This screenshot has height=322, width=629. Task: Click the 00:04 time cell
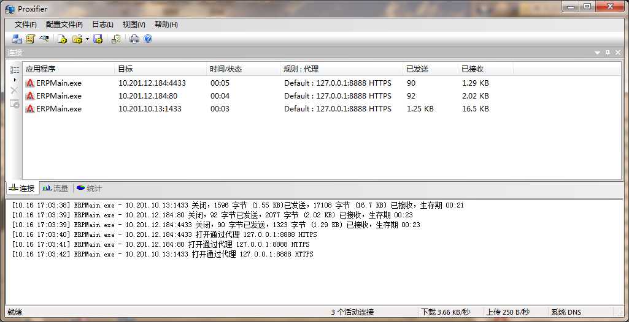pos(220,96)
